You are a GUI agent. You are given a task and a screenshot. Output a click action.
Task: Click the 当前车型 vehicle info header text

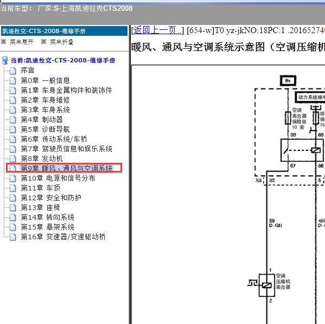67,9
